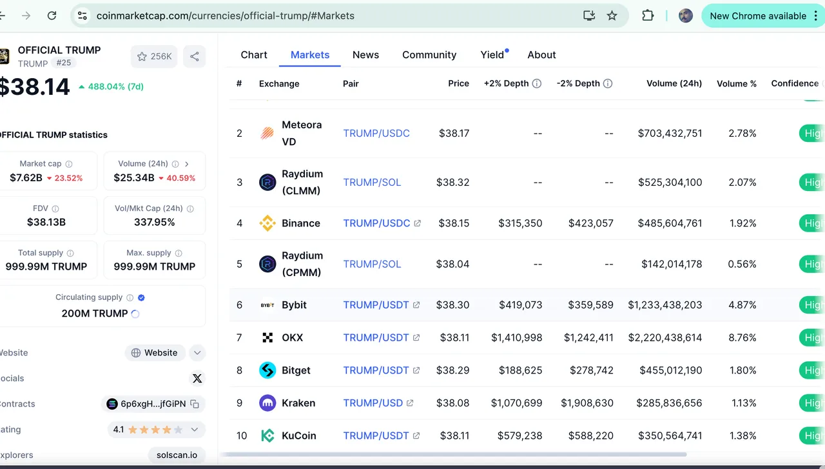
Task: Click the Total supply info icon
Action: 70,254
